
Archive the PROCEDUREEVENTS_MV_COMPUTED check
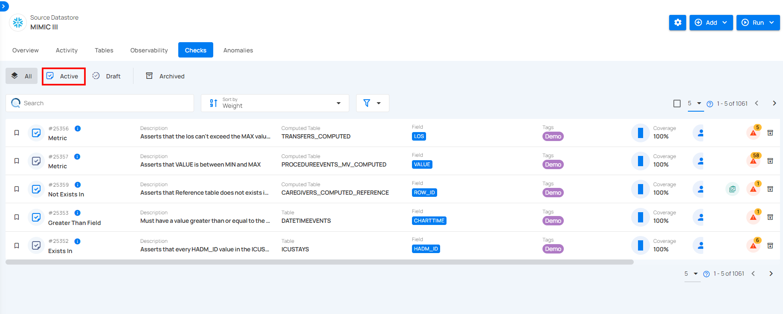pos(770,161)
